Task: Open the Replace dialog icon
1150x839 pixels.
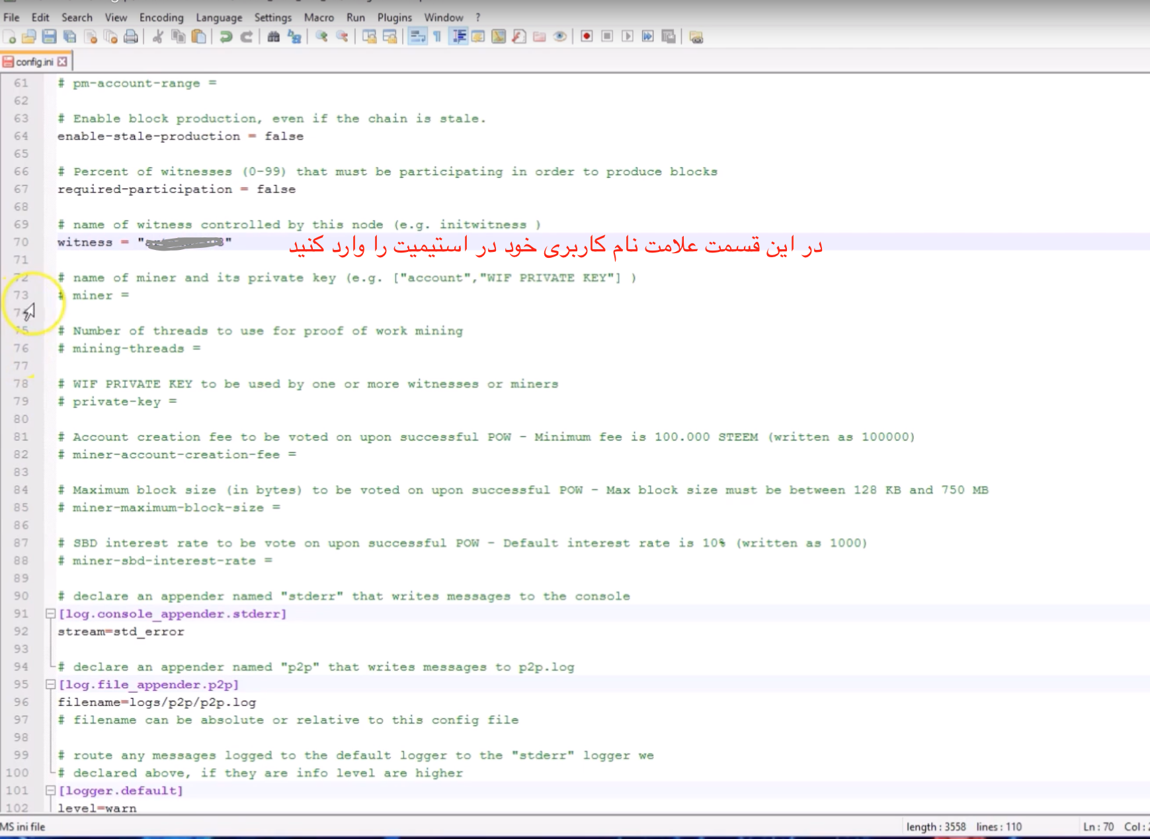Action: tap(294, 37)
